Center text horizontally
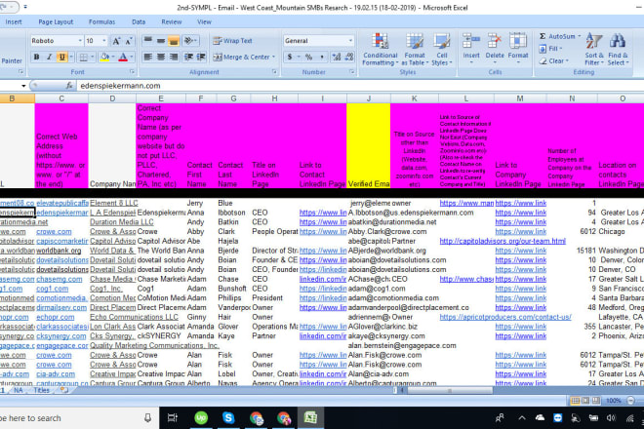 [161, 58]
